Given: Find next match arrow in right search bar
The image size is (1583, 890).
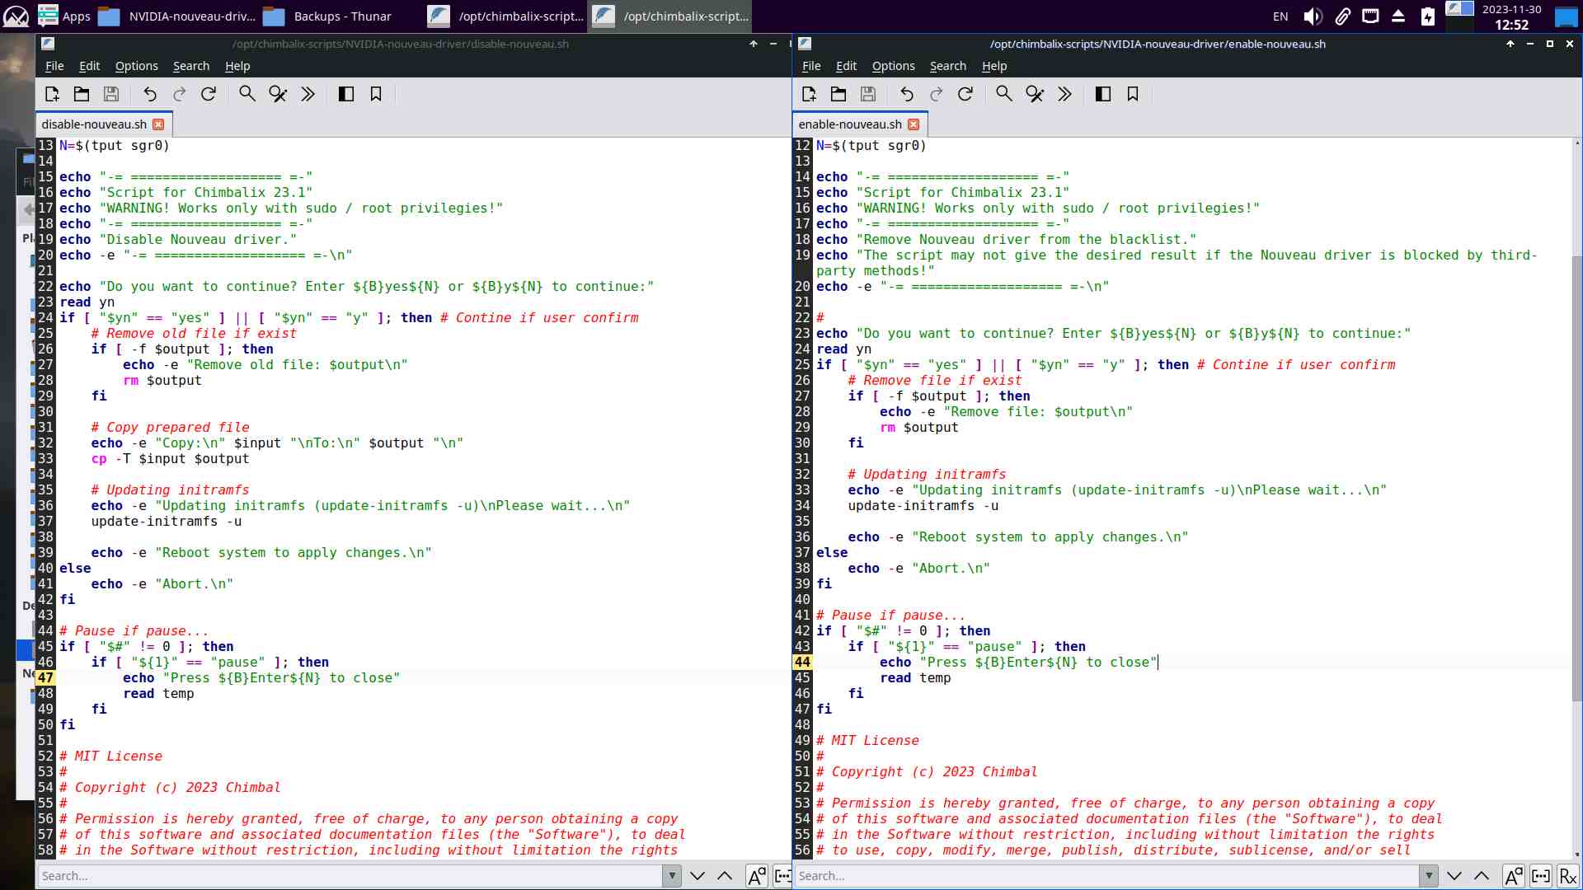Looking at the screenshot, I should point(1454,875).
